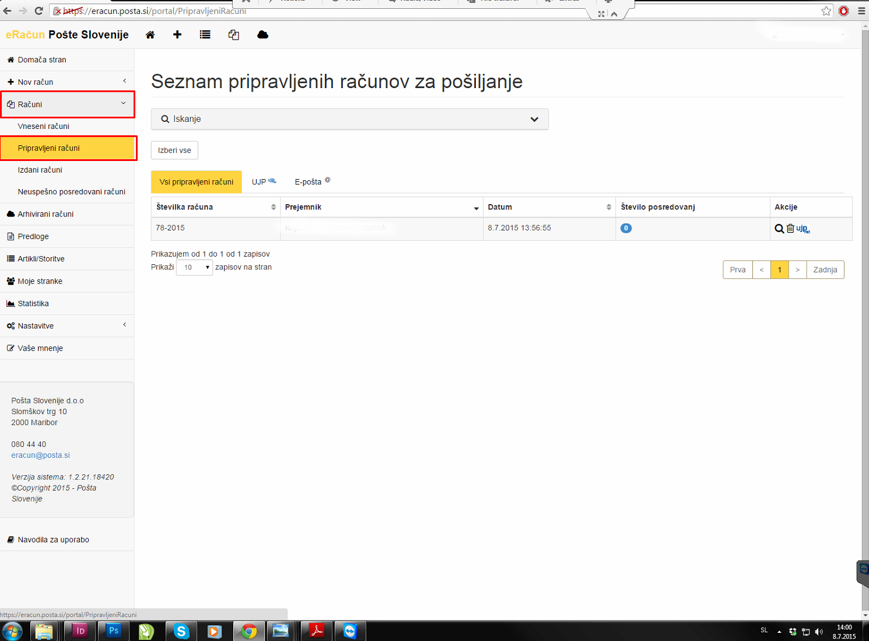Send invoice 78-2015 via UJPnet icon

[803, 229]
